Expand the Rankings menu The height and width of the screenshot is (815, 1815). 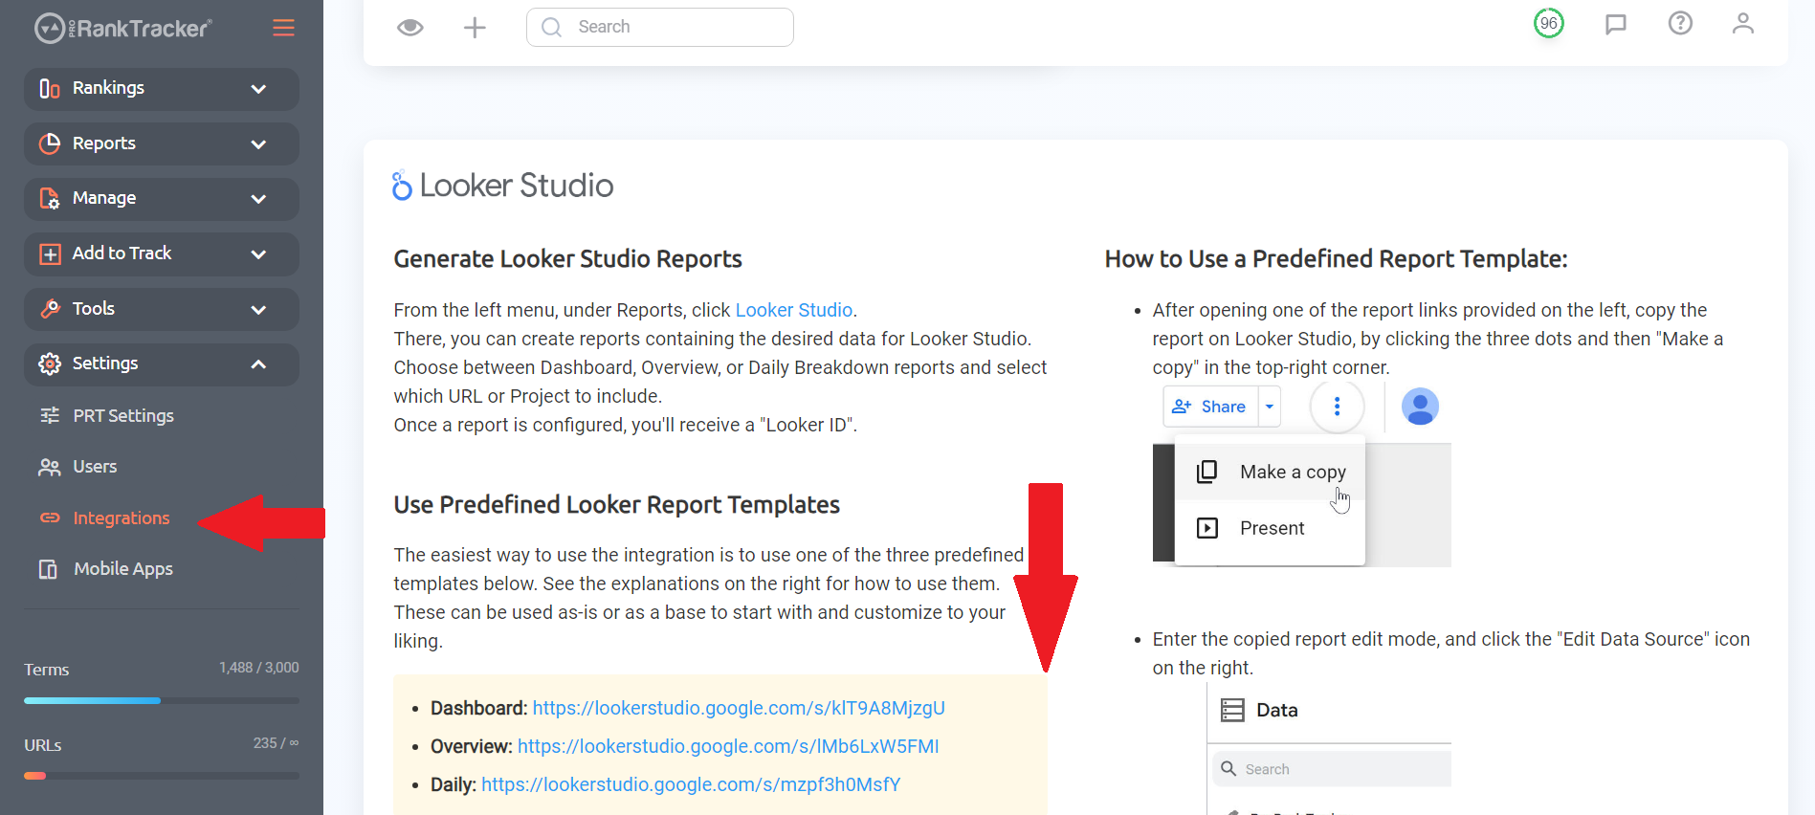pos(162,88)
